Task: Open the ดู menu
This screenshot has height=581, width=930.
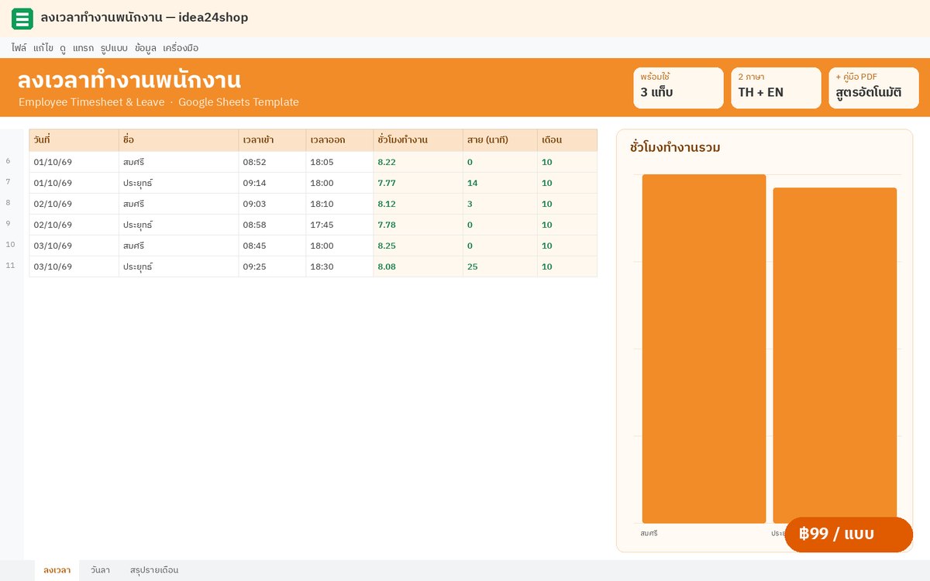Action: 63,48
